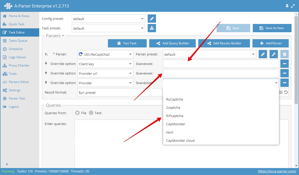Click the Client key value input field
Image resolution: width=299 pixels, height=175 pixels.
pyautogui.click(x=221, y=64)
